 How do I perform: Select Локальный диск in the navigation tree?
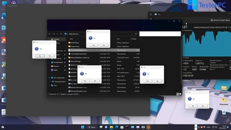60,82
